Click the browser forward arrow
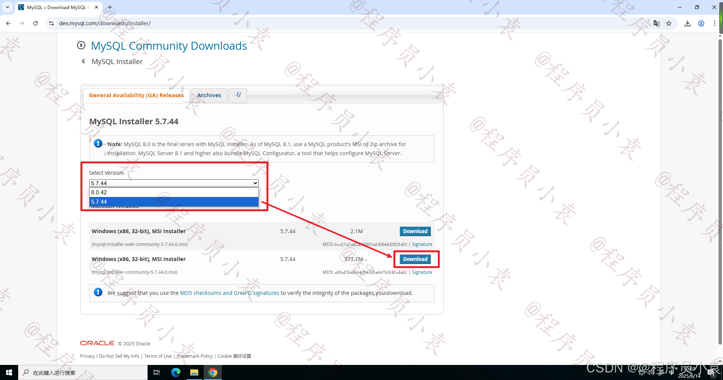The image size is (723, 380). (22, 23)
